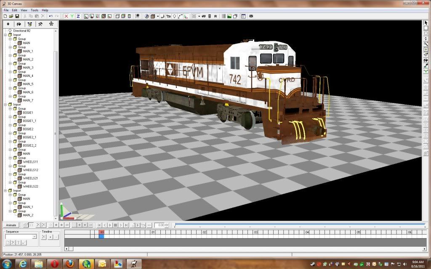Select the arrow pointer tool at right
This screenshot has height=269, width=431.
pos(426,23)
